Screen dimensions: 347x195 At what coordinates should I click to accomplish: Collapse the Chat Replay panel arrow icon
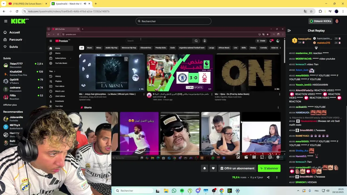289,31
